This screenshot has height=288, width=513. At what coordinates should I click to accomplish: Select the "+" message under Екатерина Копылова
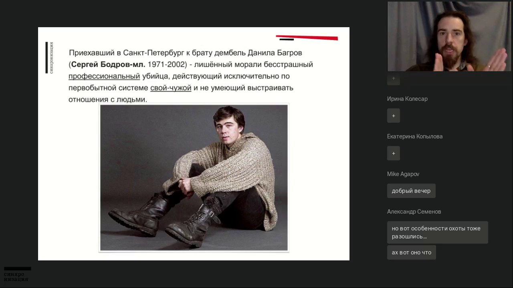pos(394,153)
